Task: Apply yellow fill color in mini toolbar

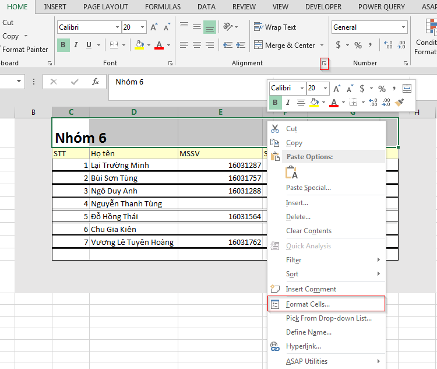Action: [315, 103]
